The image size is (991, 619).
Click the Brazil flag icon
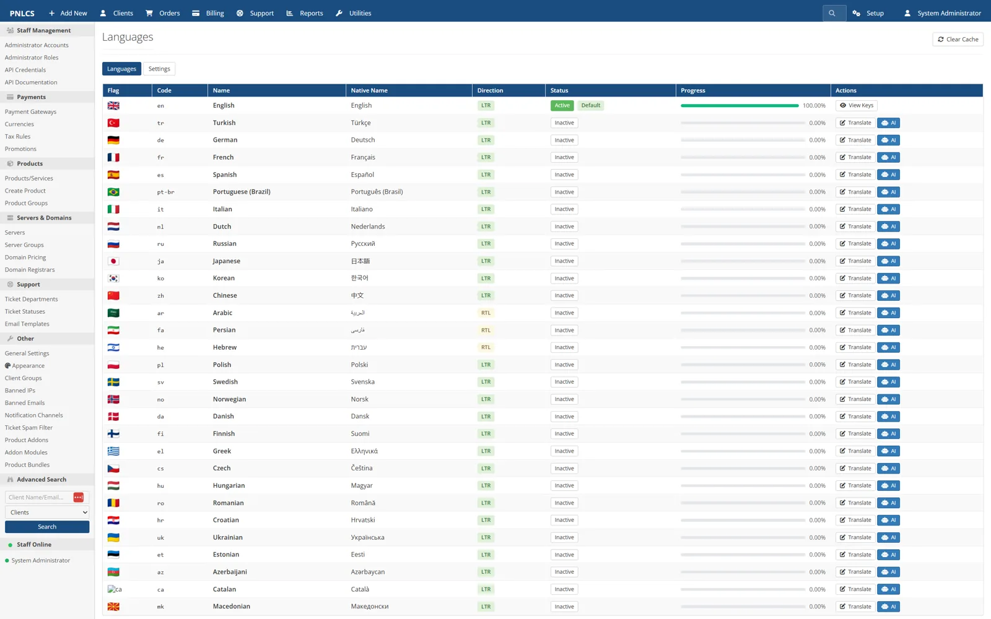[113, 192]
